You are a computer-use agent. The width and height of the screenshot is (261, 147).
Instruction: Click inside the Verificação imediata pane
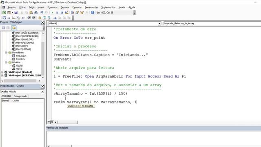pos(153,138)
